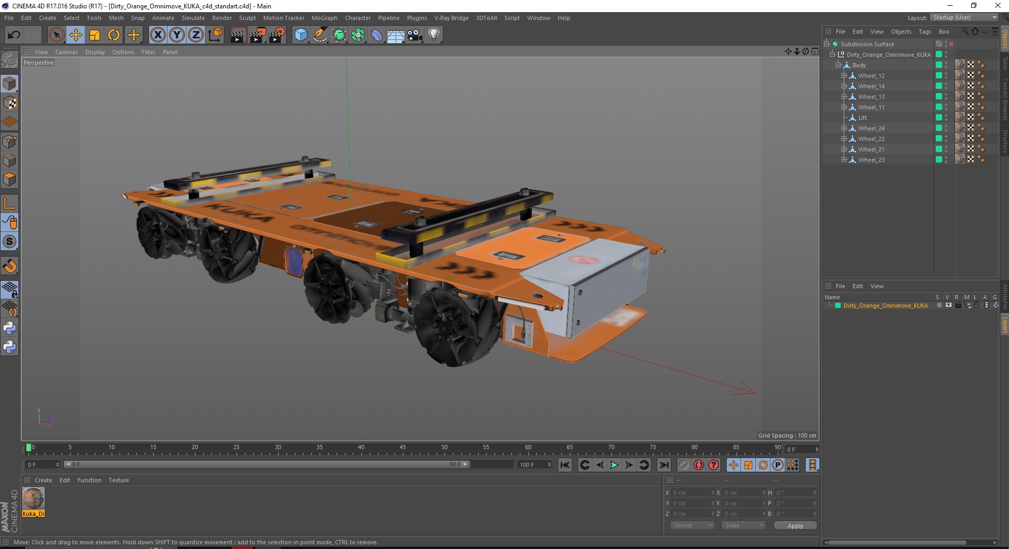Switch coordinate system icon
Image resolution: width=1009 pixels, height=549 pixels.
click(215, 35)
